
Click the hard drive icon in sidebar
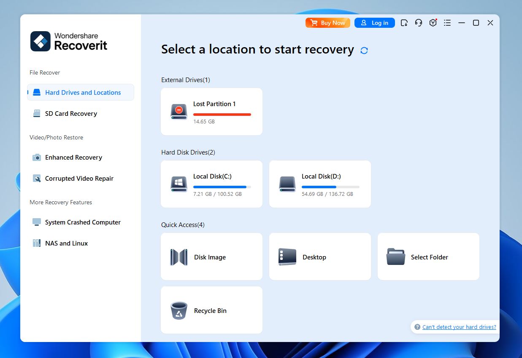(x=37, y=93)
